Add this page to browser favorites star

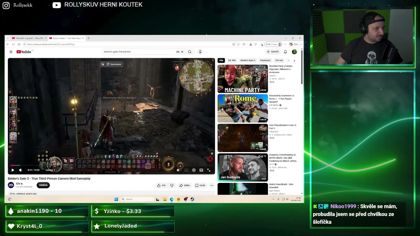239,44
